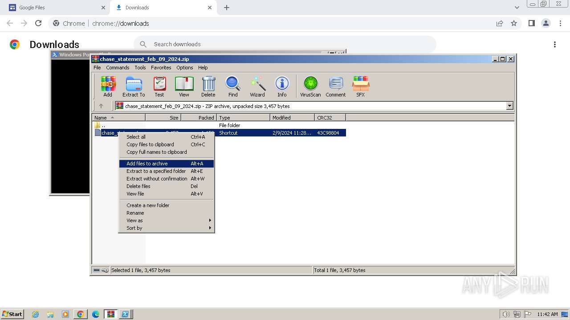Screen dimensions: 570x320
Task: Expand the View as submenu
Action: coord(167,220)
